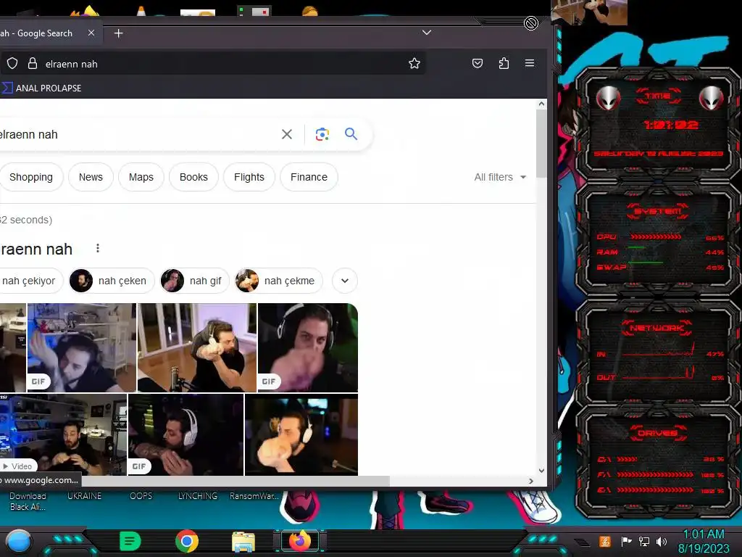
Task: Switch to Firefox in the taskbar
Action: point(299,541)
